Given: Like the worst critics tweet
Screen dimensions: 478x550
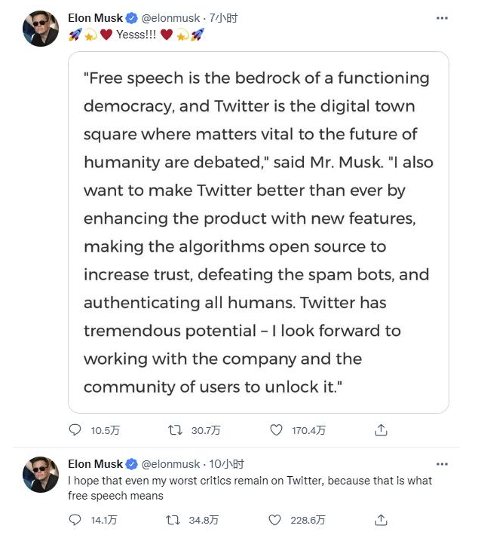Looking at the screenshot, I should coord(276,520).
